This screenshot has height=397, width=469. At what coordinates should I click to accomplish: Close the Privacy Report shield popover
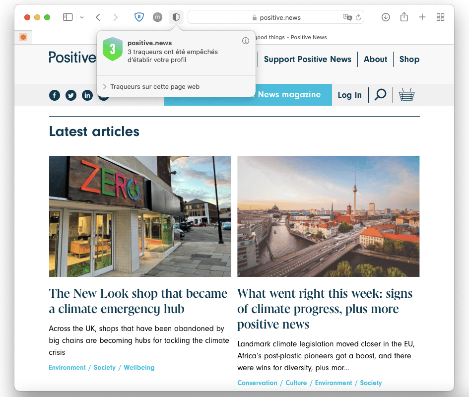point(176,17)
